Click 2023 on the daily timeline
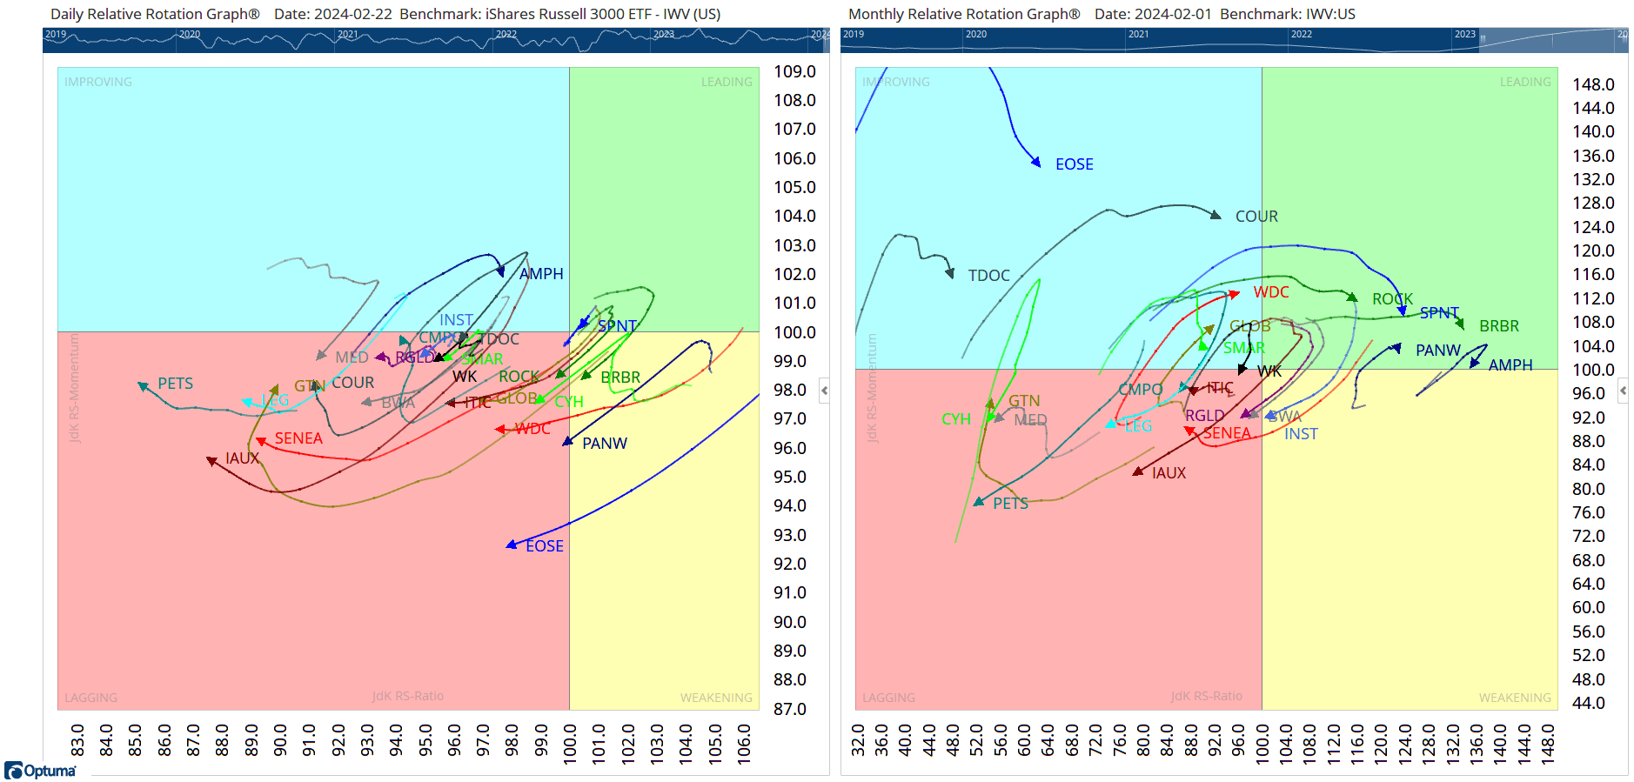Screen dimensions: 1634x782 pos(664,34)
